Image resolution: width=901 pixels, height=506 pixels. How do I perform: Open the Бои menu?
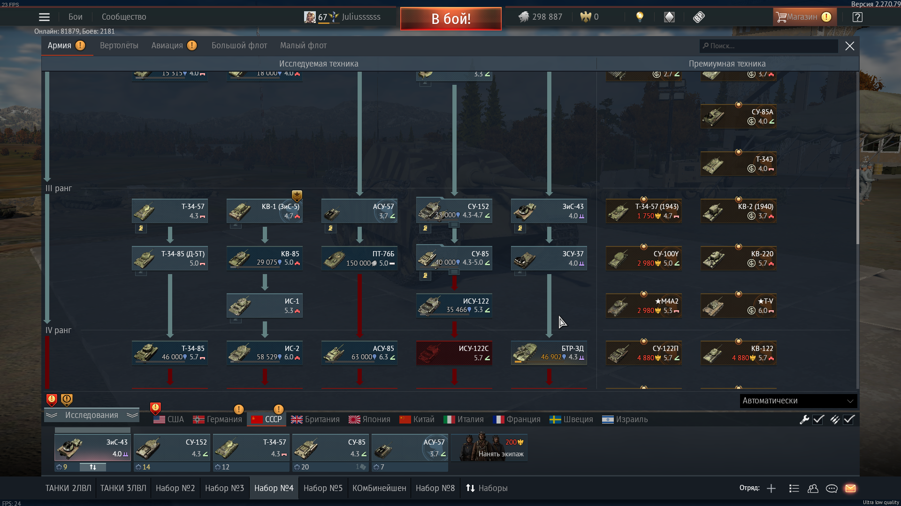(76, 17)
